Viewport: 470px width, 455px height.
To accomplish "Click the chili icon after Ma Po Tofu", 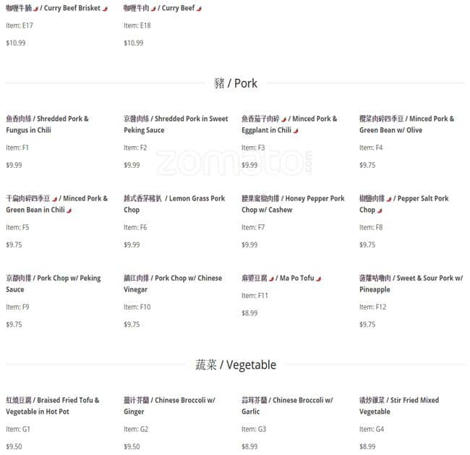I will point(319,278).
